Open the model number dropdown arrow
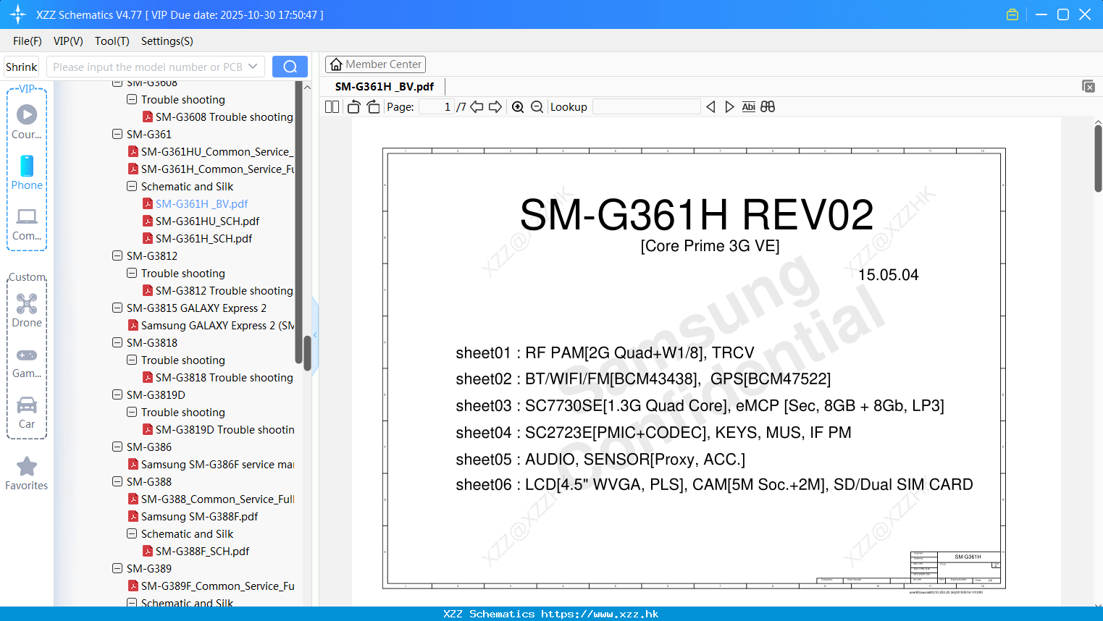The image size is (1103, 621). 253,67
